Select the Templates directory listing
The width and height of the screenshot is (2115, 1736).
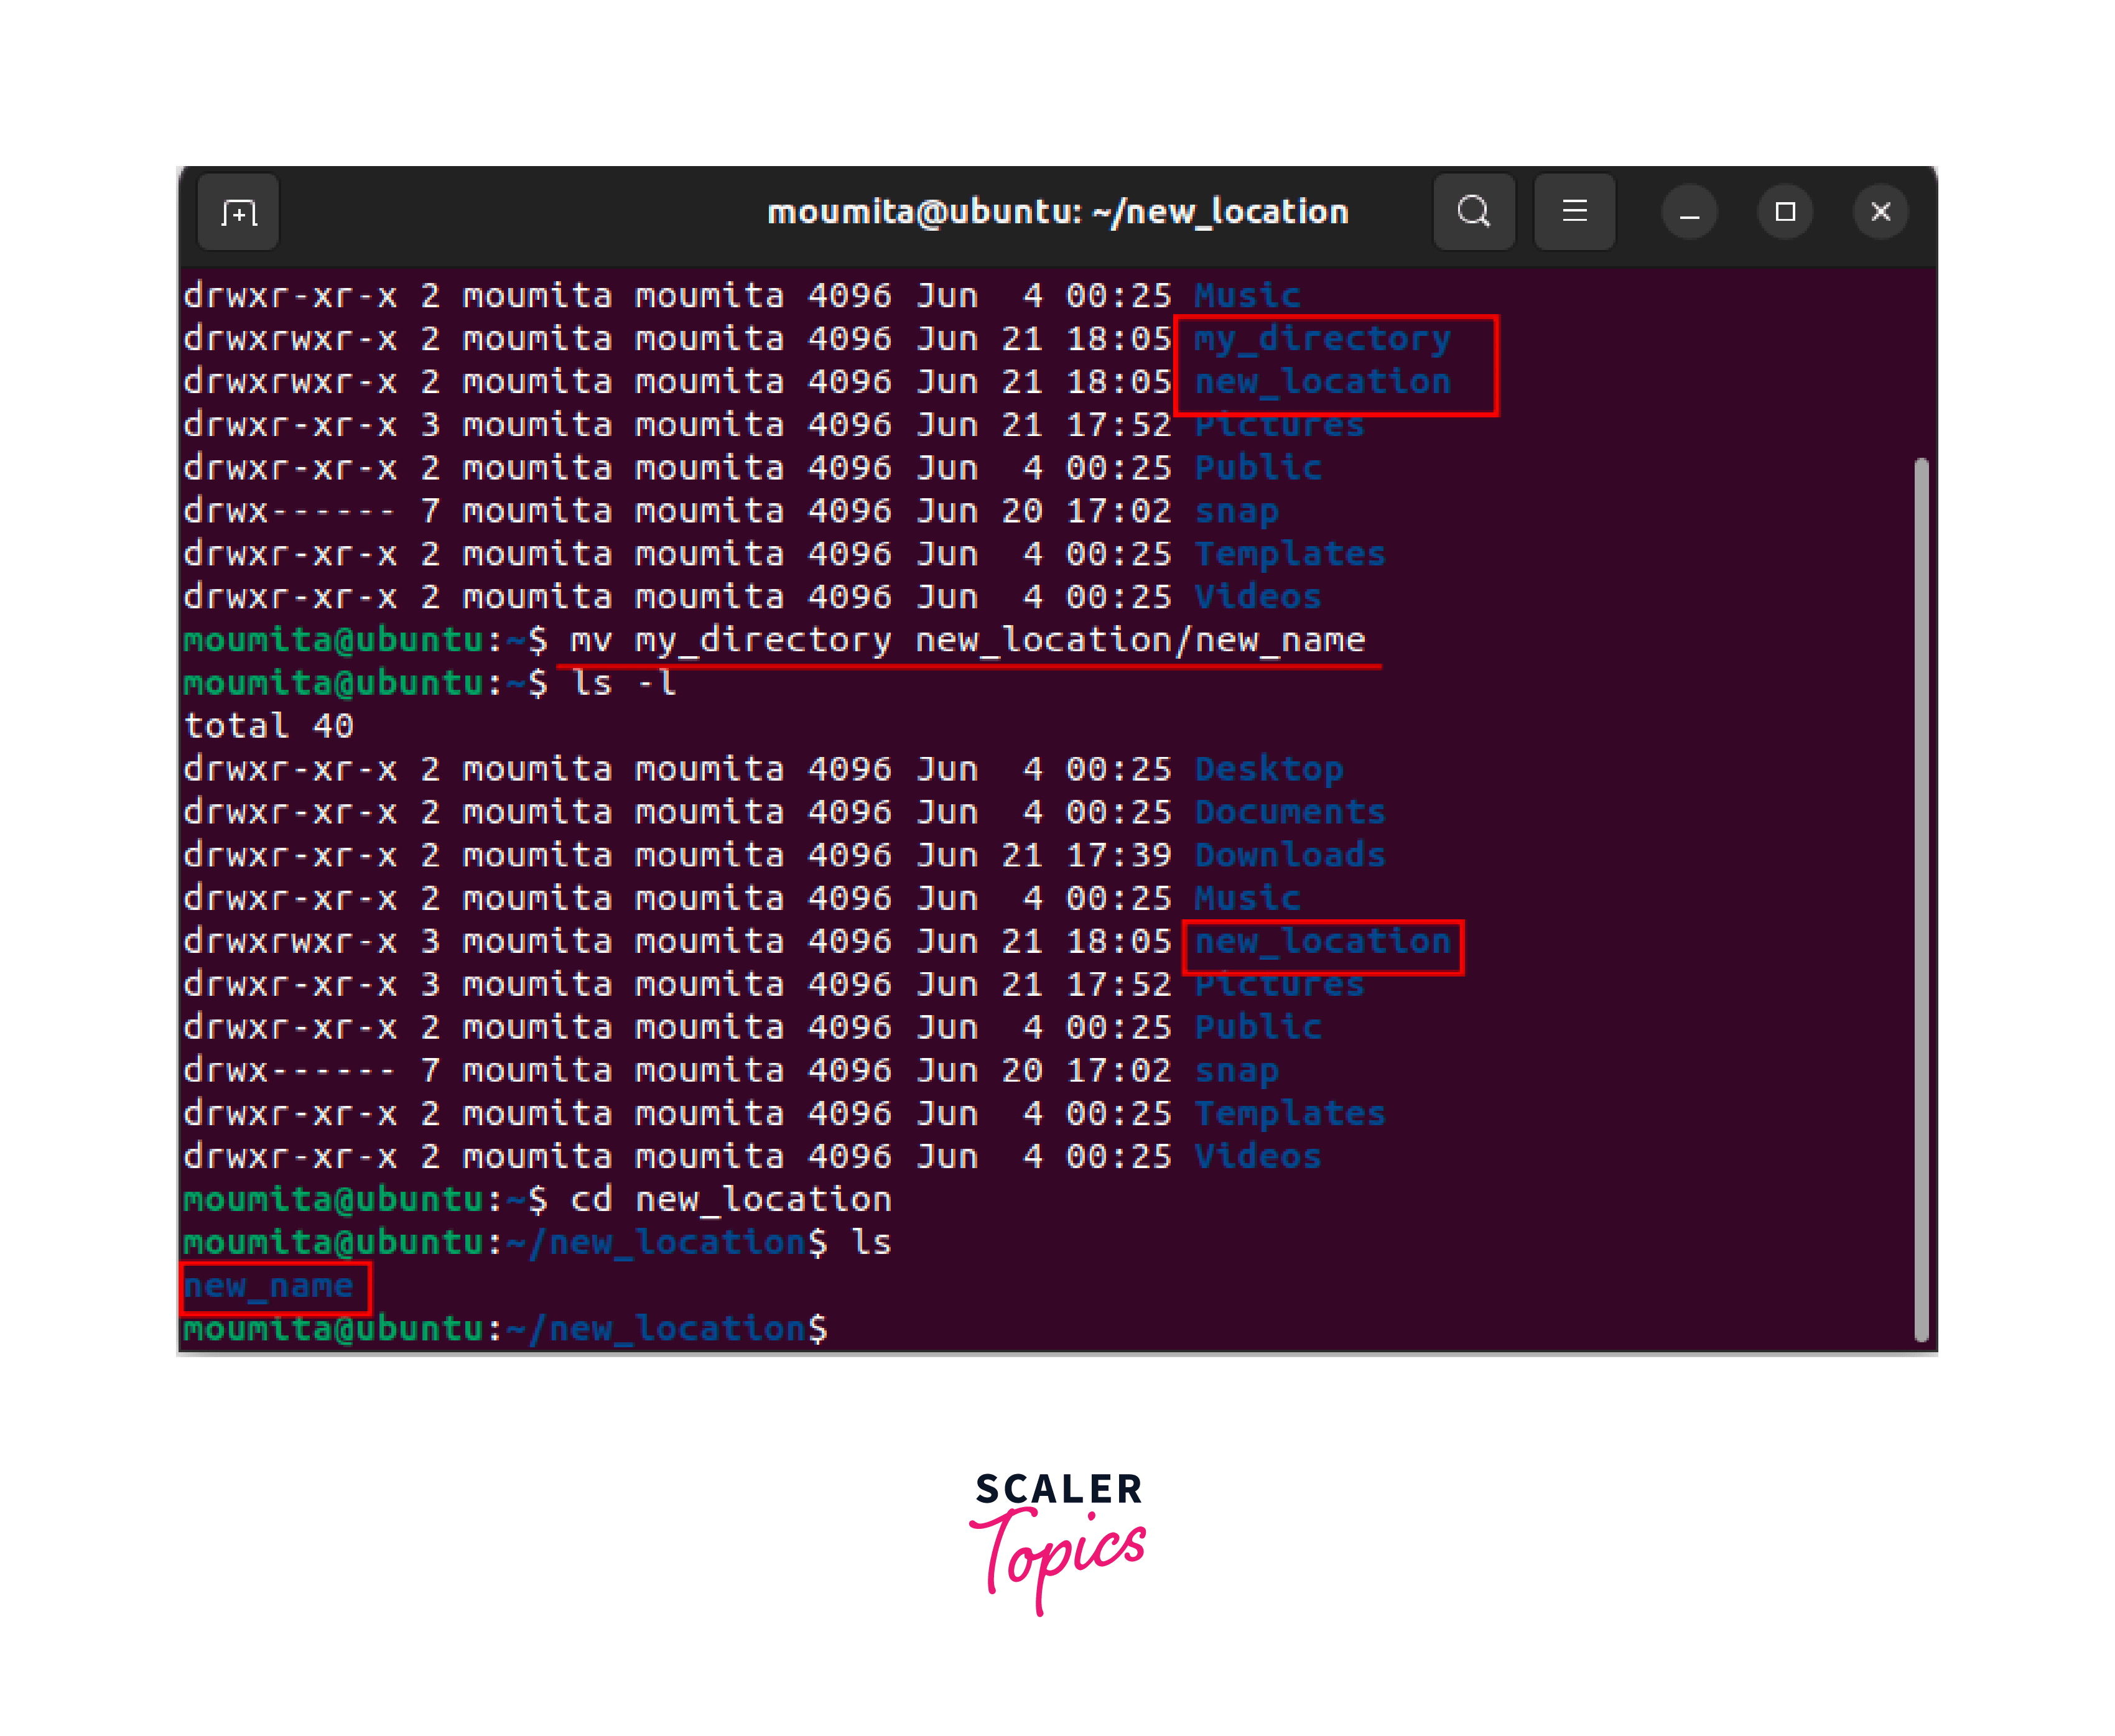1290,1112
